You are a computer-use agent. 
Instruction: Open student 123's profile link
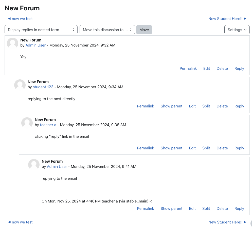point(43,87)
